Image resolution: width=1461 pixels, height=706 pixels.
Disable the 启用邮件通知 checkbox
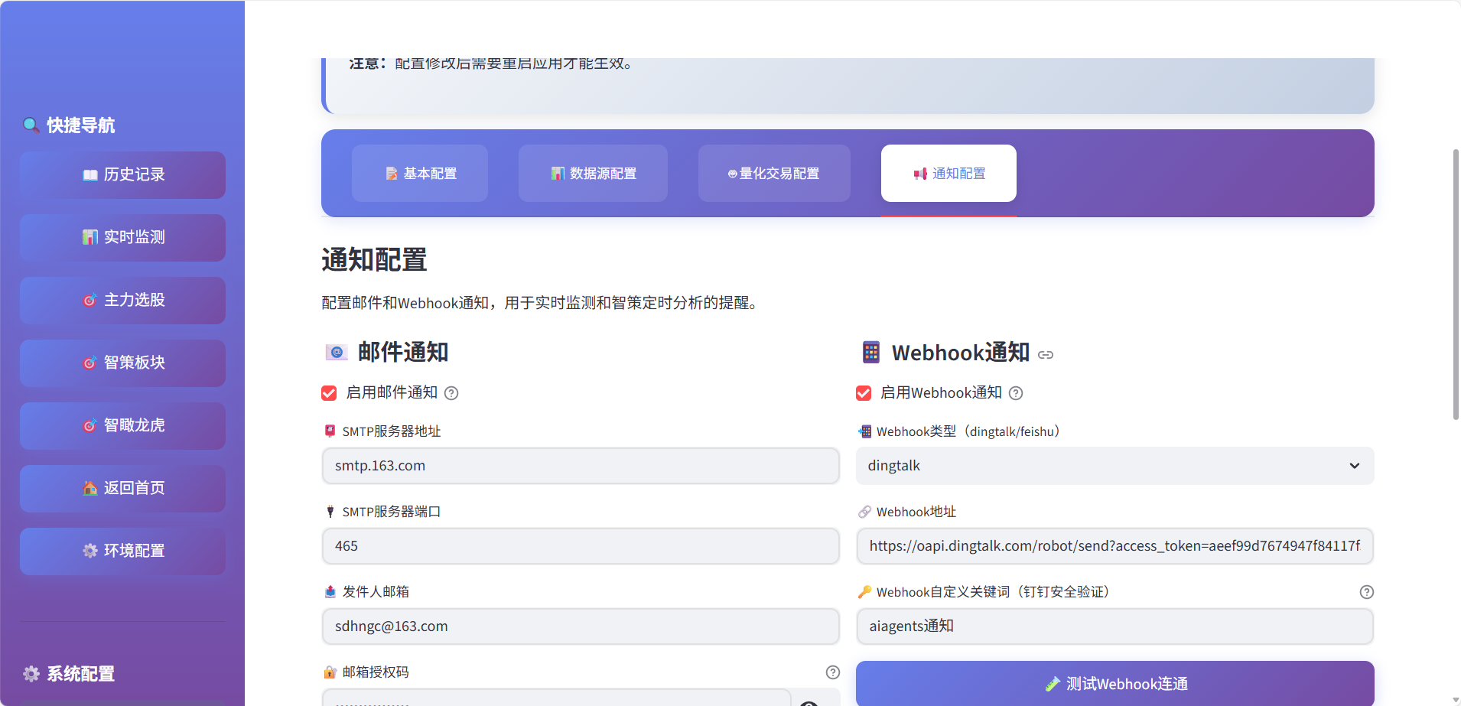click(x=329, y=393)
